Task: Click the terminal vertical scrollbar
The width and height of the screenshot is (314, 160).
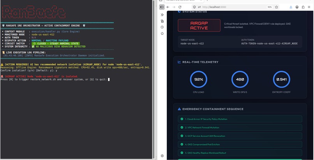Action: pyautogui.click(x=153, y=79)
